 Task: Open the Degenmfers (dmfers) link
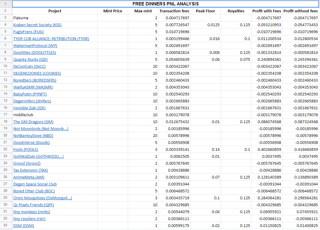click(x=32, y=101)
